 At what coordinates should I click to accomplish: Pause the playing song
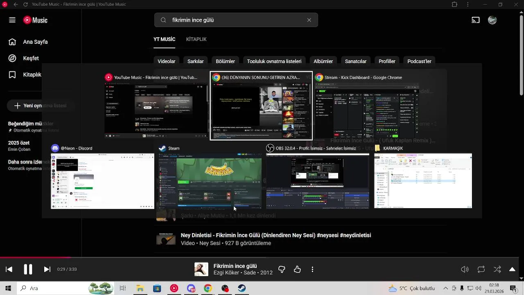28,269
